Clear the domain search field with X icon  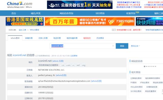coord(113,46)
